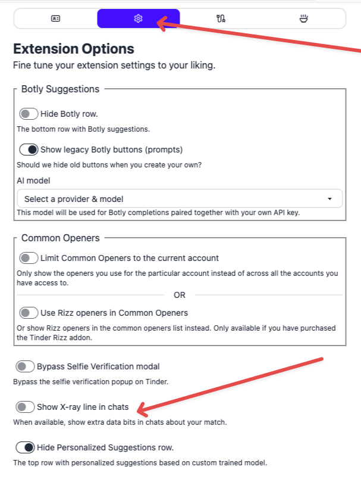This screenshot has width=361, height=479.
Task: Select the gear settings tab
Action: click(139, 18)
